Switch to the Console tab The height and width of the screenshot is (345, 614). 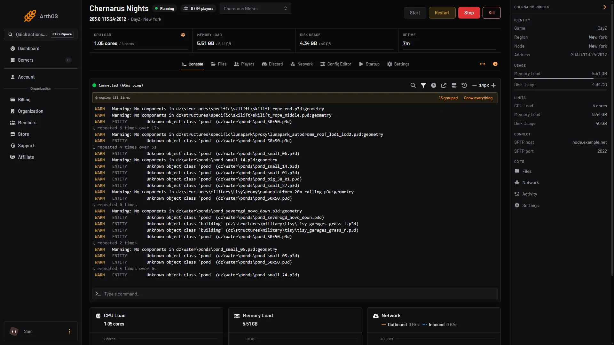(x=192, y=64)
